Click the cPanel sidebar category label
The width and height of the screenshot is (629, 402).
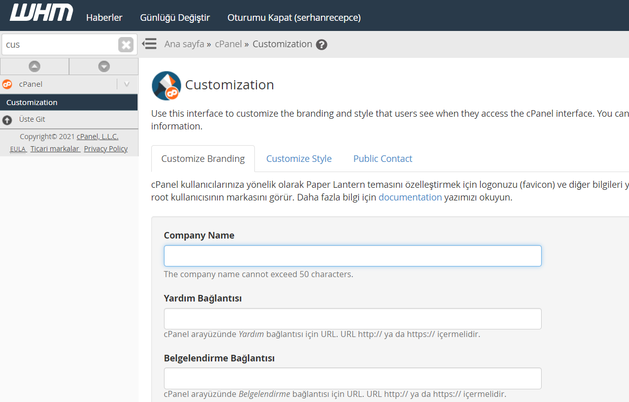click(x=30, y=84)
